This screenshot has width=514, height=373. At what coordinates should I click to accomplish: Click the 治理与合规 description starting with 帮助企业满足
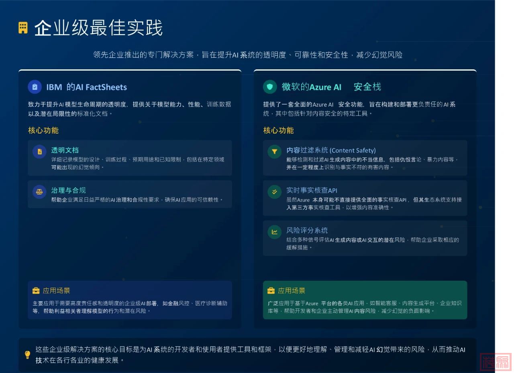[137, 199]
